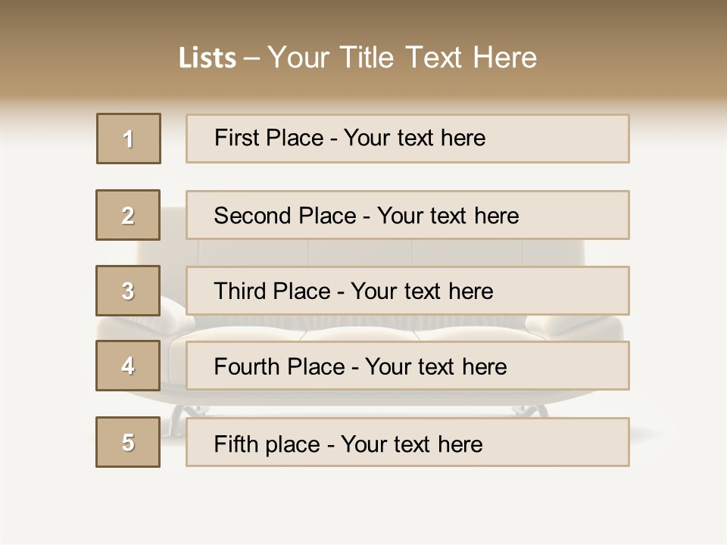
Task: Click the bold word Lists in title
Action: [x=207, y=58]
